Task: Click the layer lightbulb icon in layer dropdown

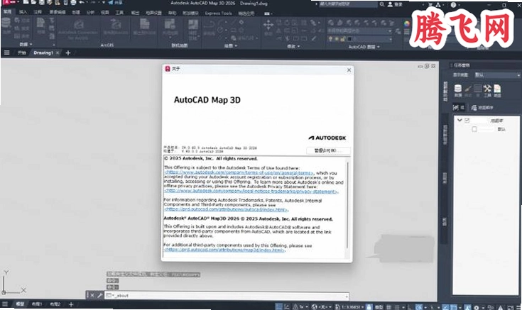Action: pos(330,39)
